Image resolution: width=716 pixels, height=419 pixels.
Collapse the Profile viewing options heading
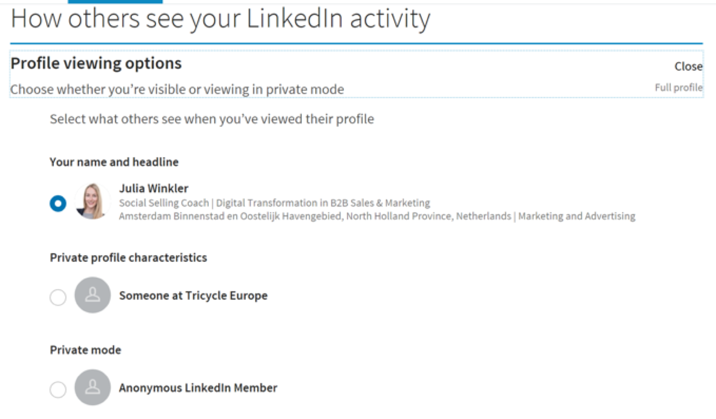96,64
